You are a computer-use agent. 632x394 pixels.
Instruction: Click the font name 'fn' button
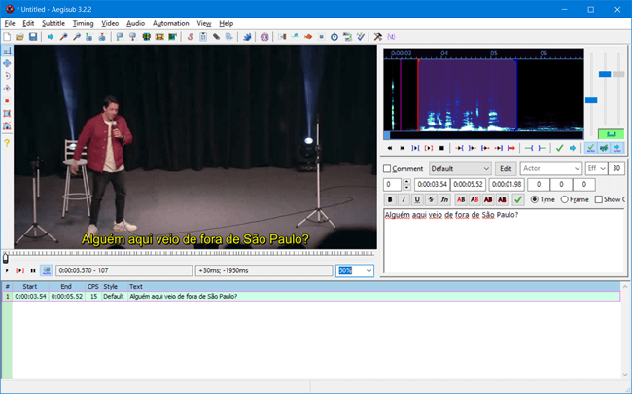(443, 199)
